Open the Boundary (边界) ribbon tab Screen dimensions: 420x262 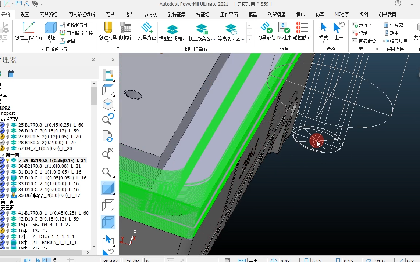(129, 14)
